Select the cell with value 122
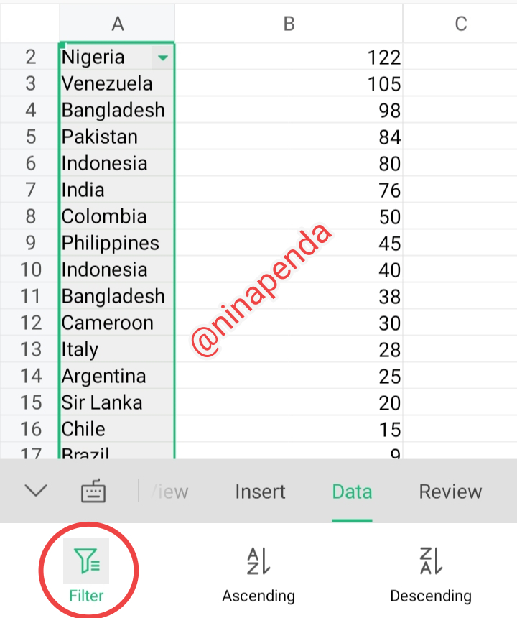517x618 pixels. [x=287, y=57]
